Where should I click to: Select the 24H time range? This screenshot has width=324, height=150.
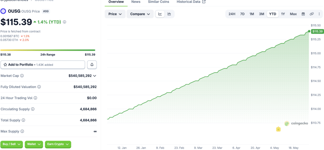[x=232, y=14]
